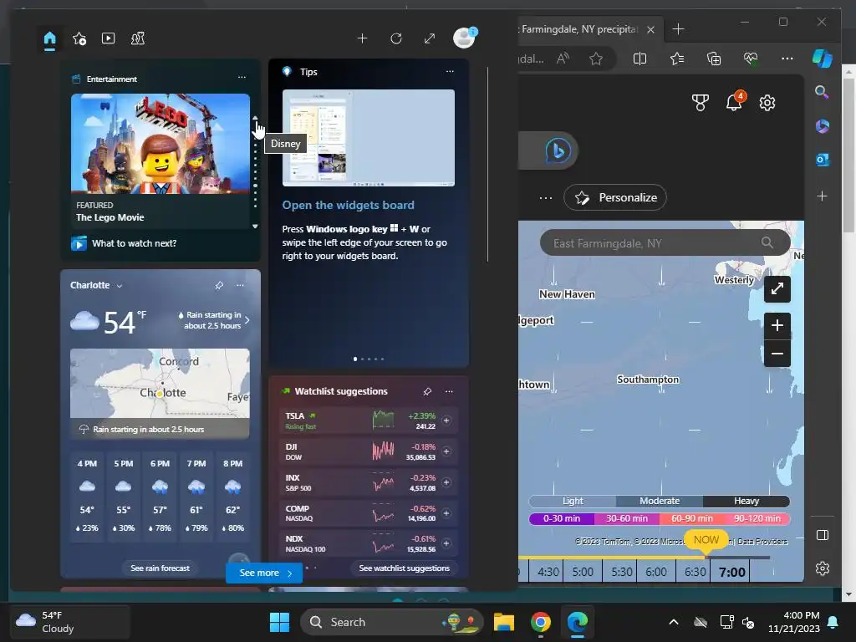Image resolution: width=856 pixels, height=642 pixels.
Task: Open Windows Start menu
Action: 279,622
